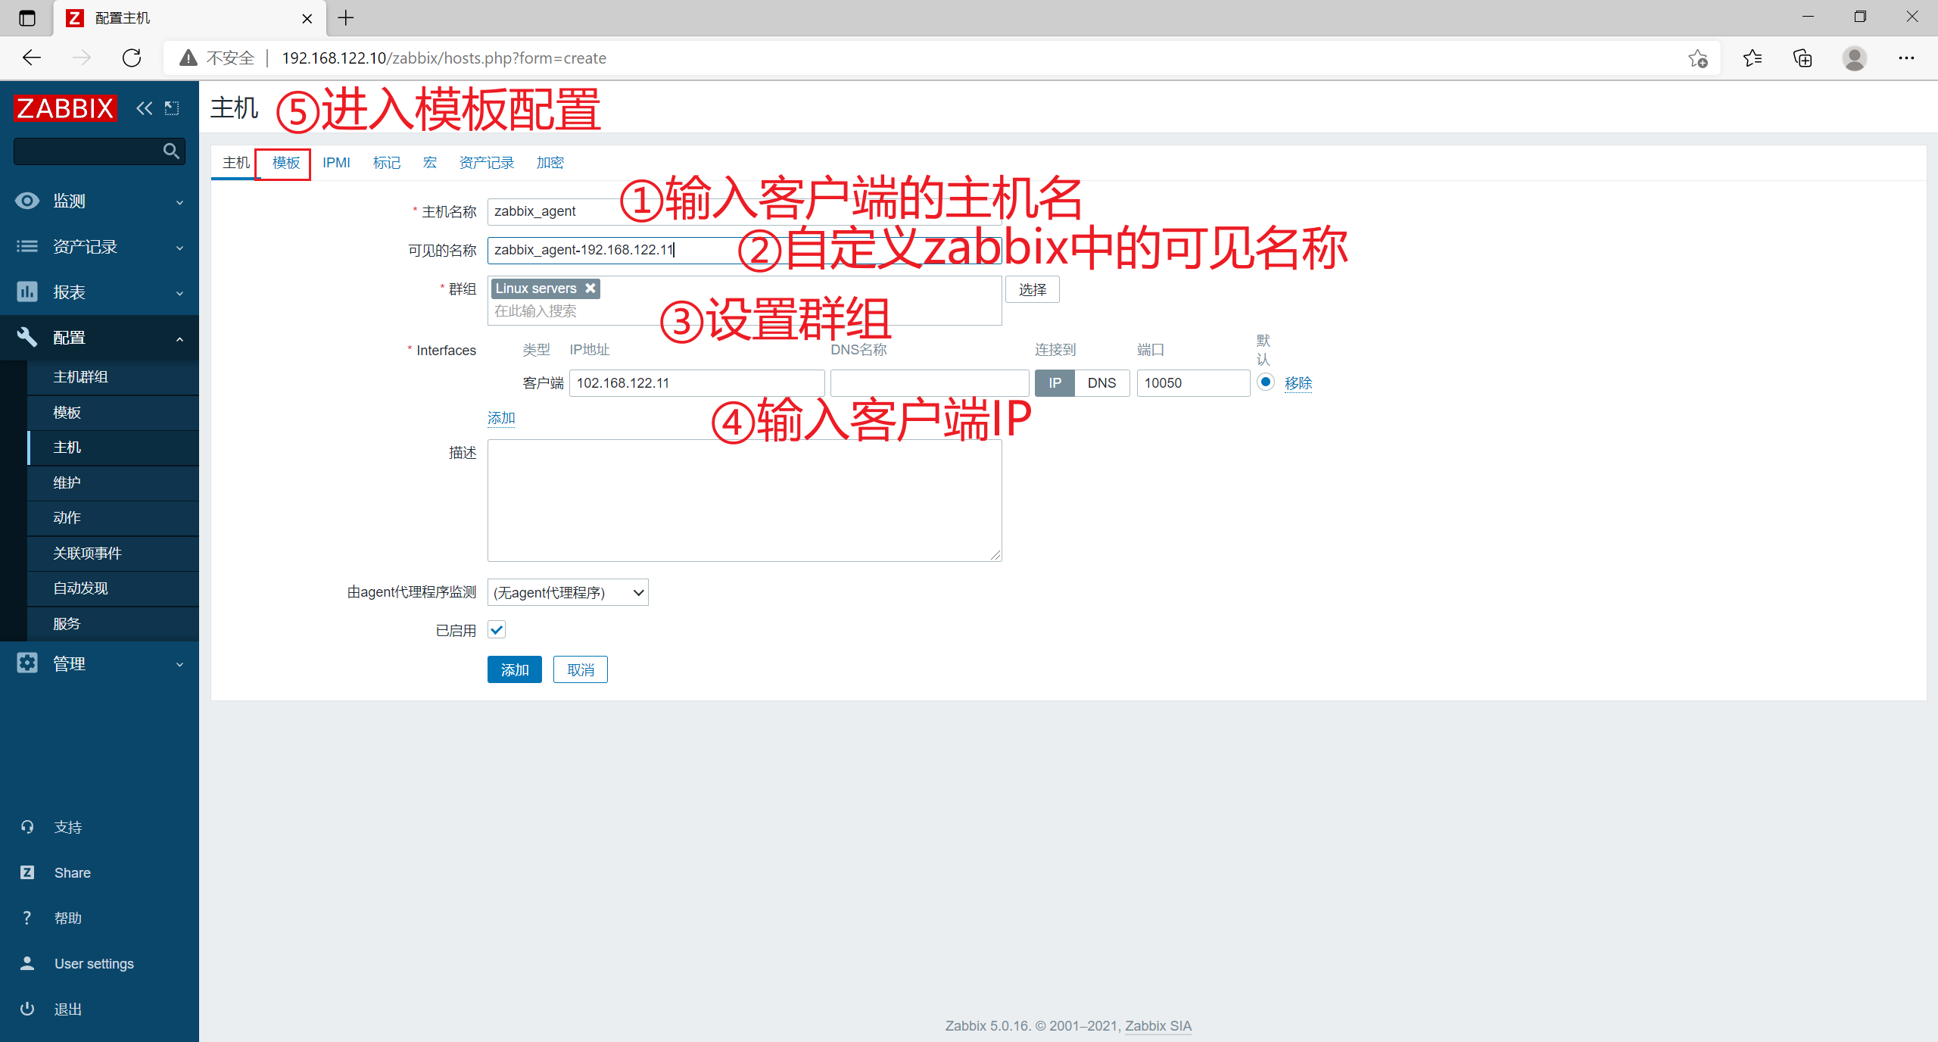This screenshot has width=1938, height=1042.
Task: Reload the page with refresh icon
Action: pyautogui.click(x=132, y=58)
